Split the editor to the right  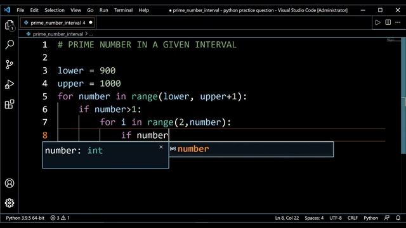click(x=388, y=22)
